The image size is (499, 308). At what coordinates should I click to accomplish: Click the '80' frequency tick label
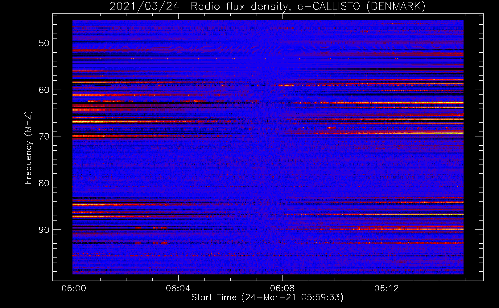point(44,183)
